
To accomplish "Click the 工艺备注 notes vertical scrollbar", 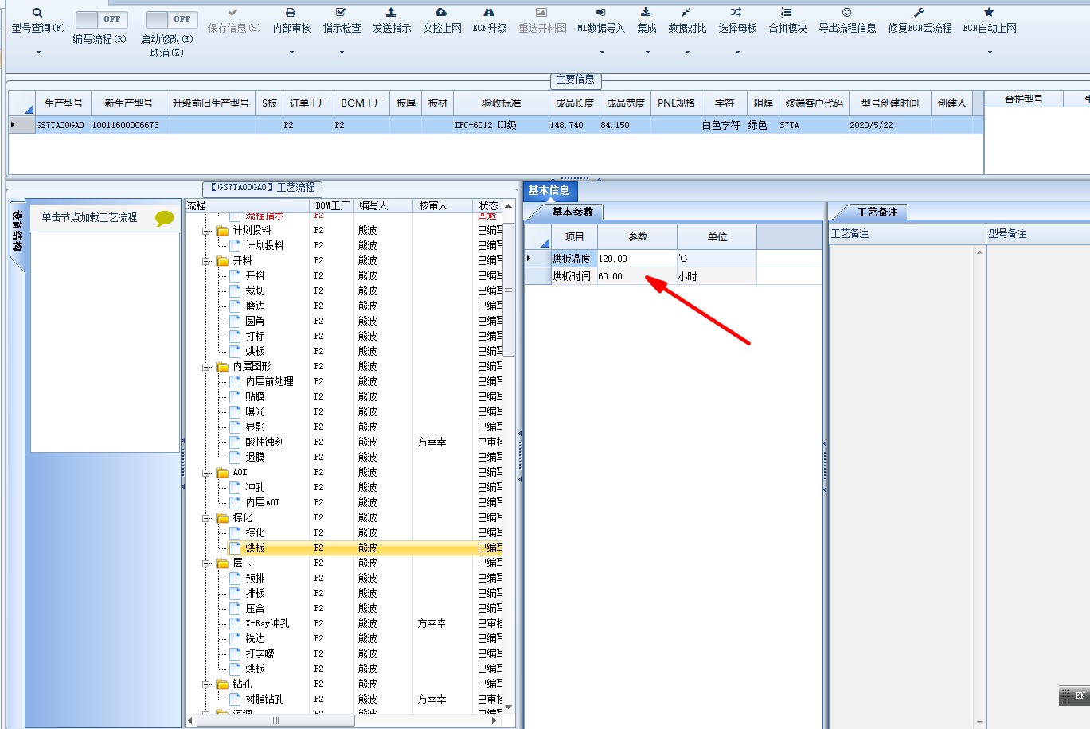I will click(979, 485).
